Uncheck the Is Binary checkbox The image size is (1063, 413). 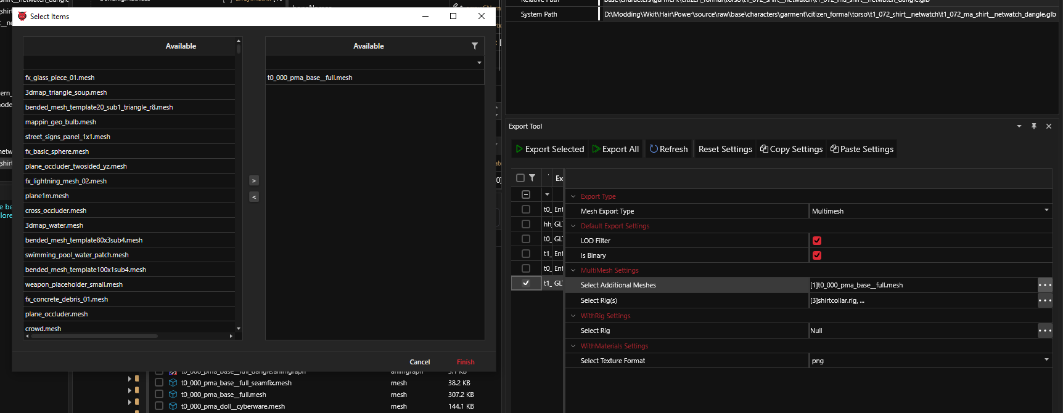[817, 255]
